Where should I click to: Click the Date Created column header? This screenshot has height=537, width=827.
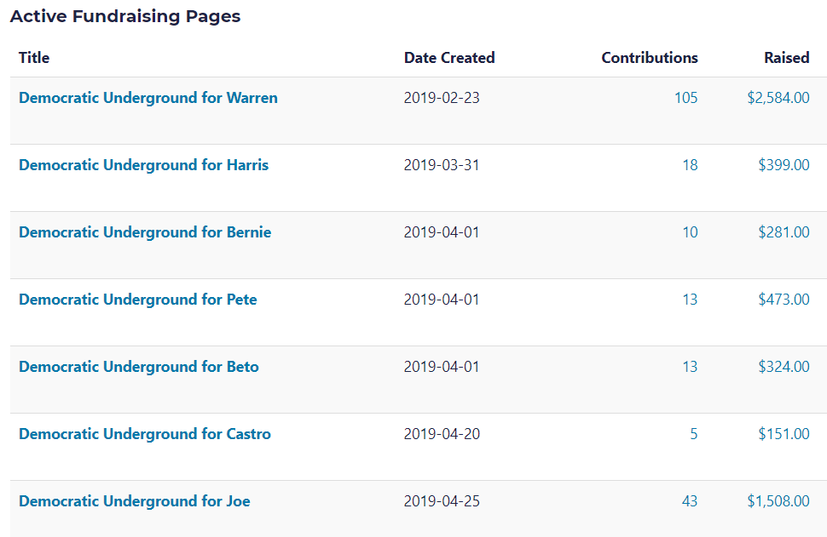(x=449, y=58)
